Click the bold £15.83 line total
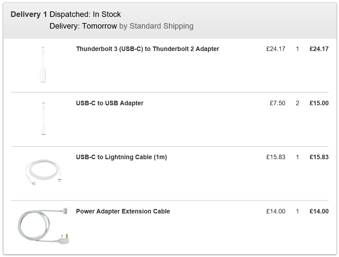This screenshot has width=339, height=257. pos(319,157)
